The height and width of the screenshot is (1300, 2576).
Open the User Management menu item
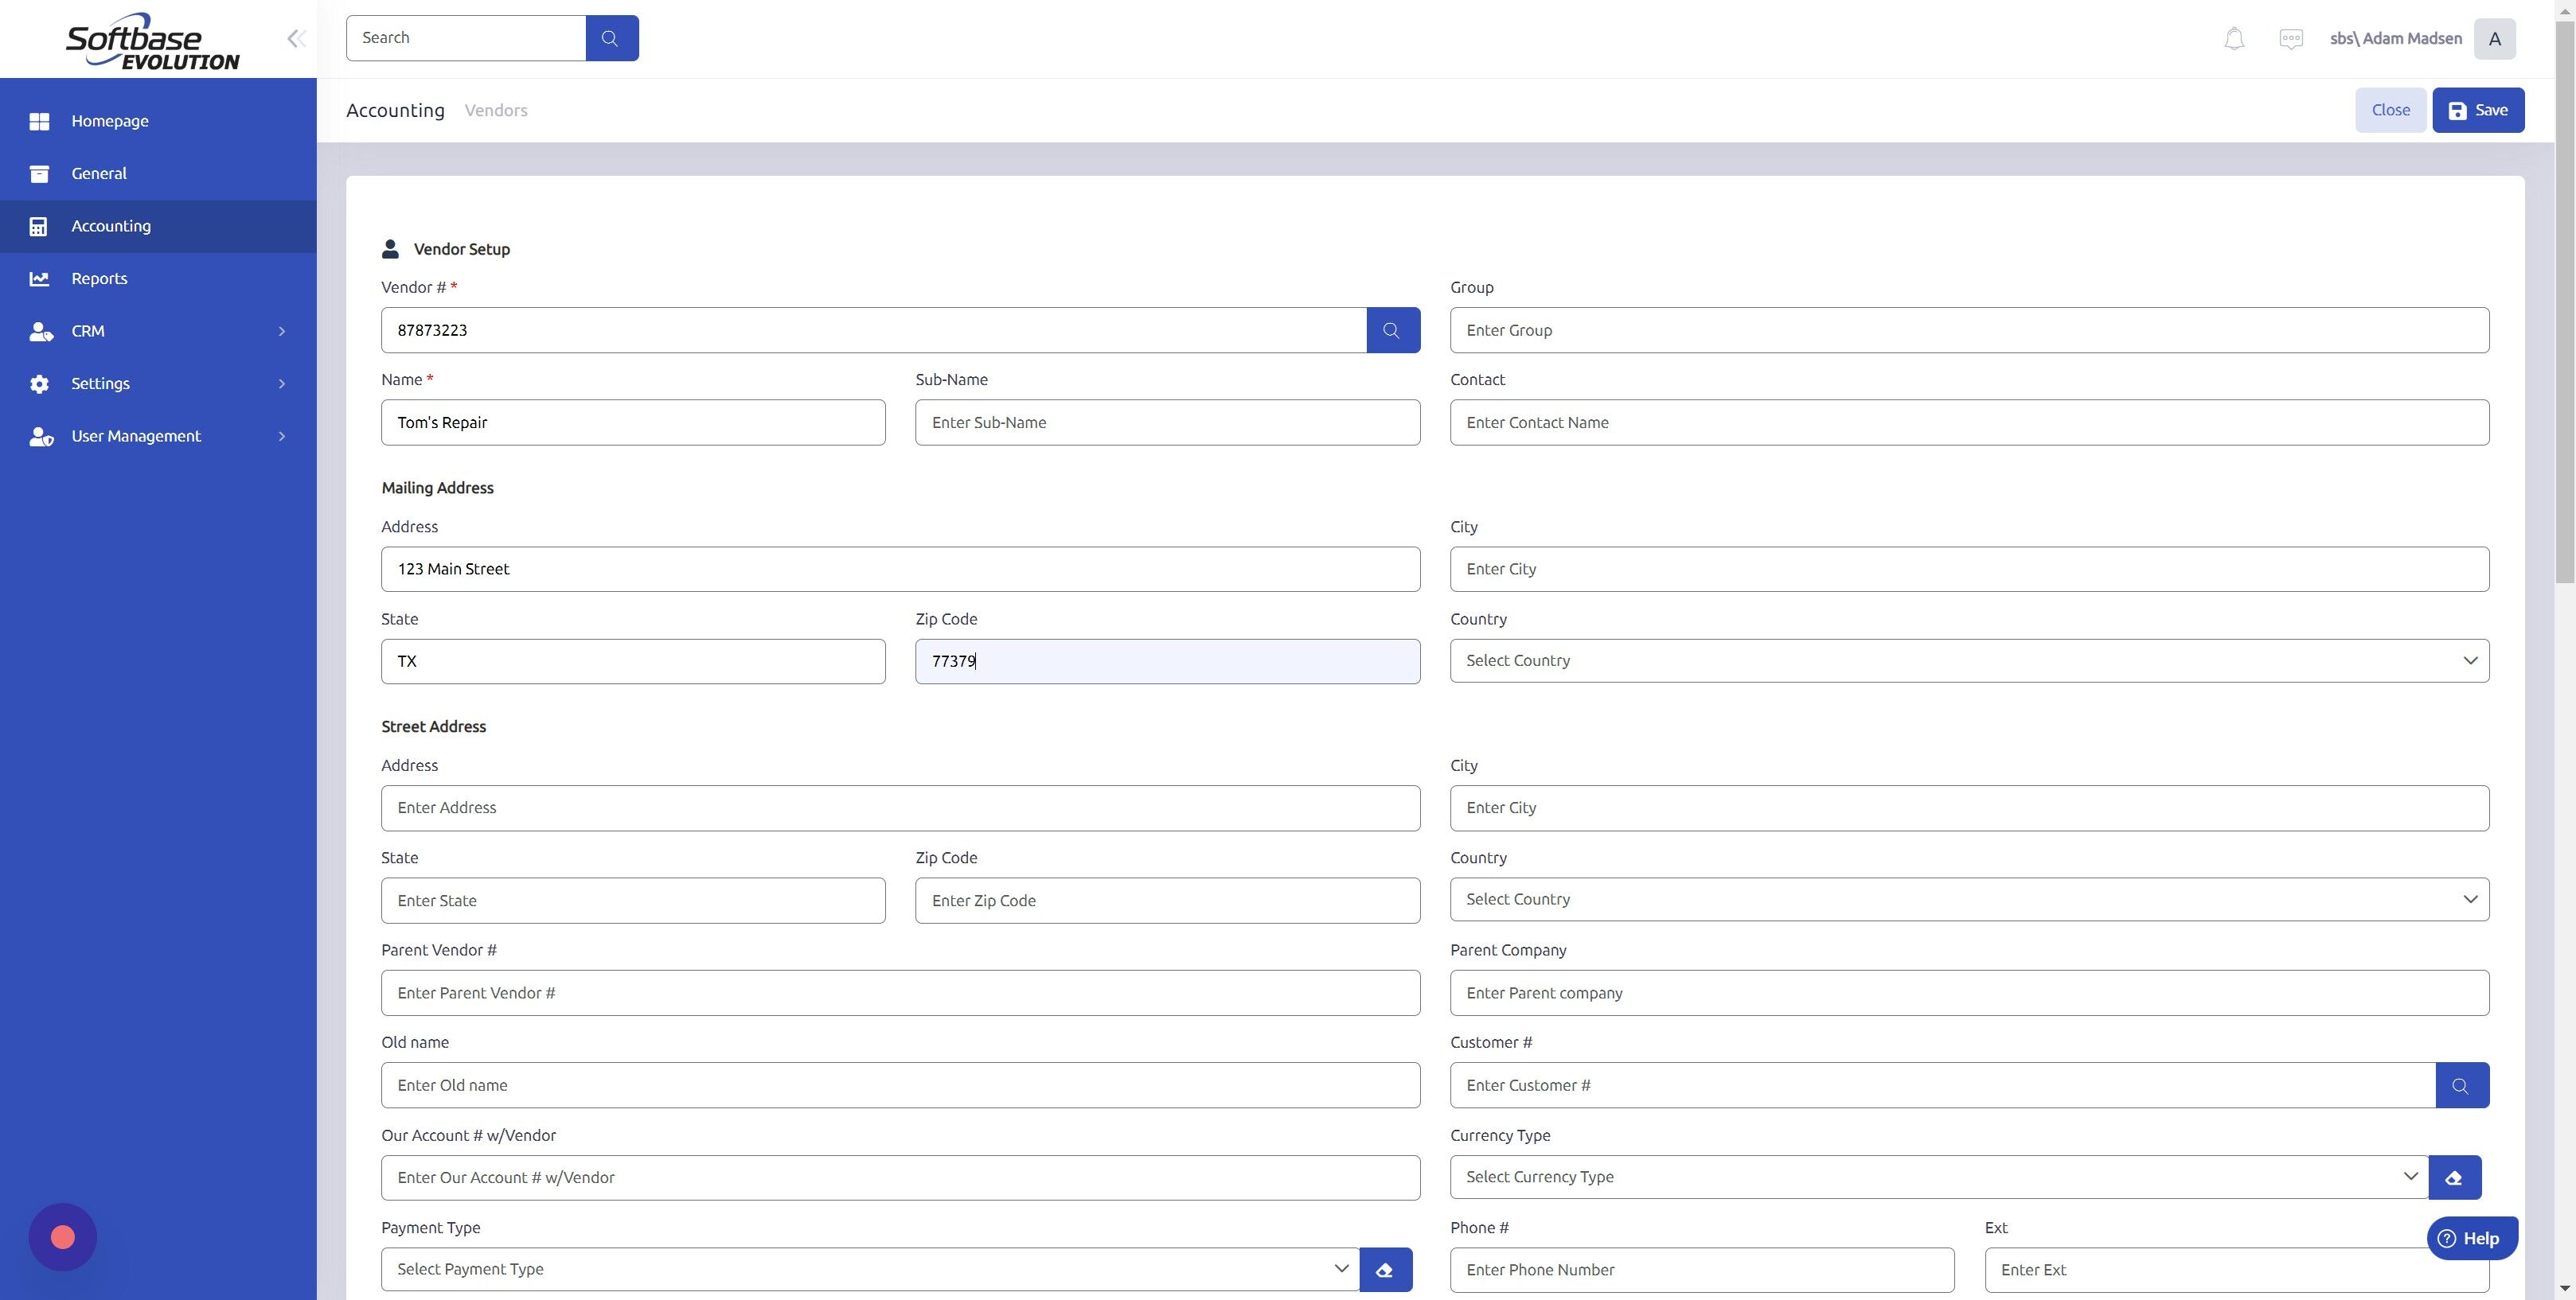(136, 436)
